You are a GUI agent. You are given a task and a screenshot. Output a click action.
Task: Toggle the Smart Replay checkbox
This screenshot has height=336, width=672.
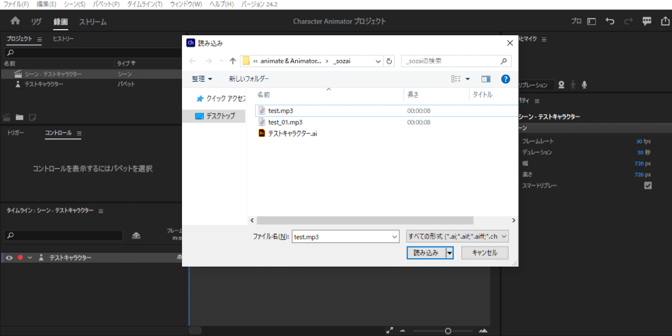tap(648, 185)
